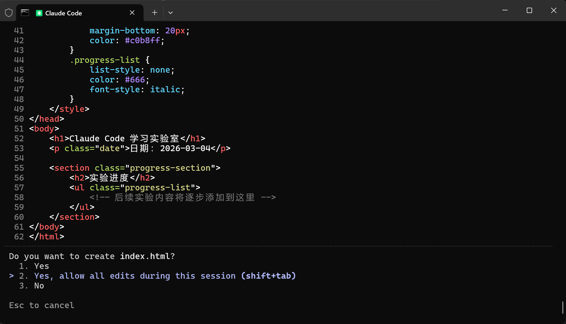Screen dimensions: 566x324
Task: Click the h1 'Claude Code 学习实验室' line
Action: (x=127, y=138)
